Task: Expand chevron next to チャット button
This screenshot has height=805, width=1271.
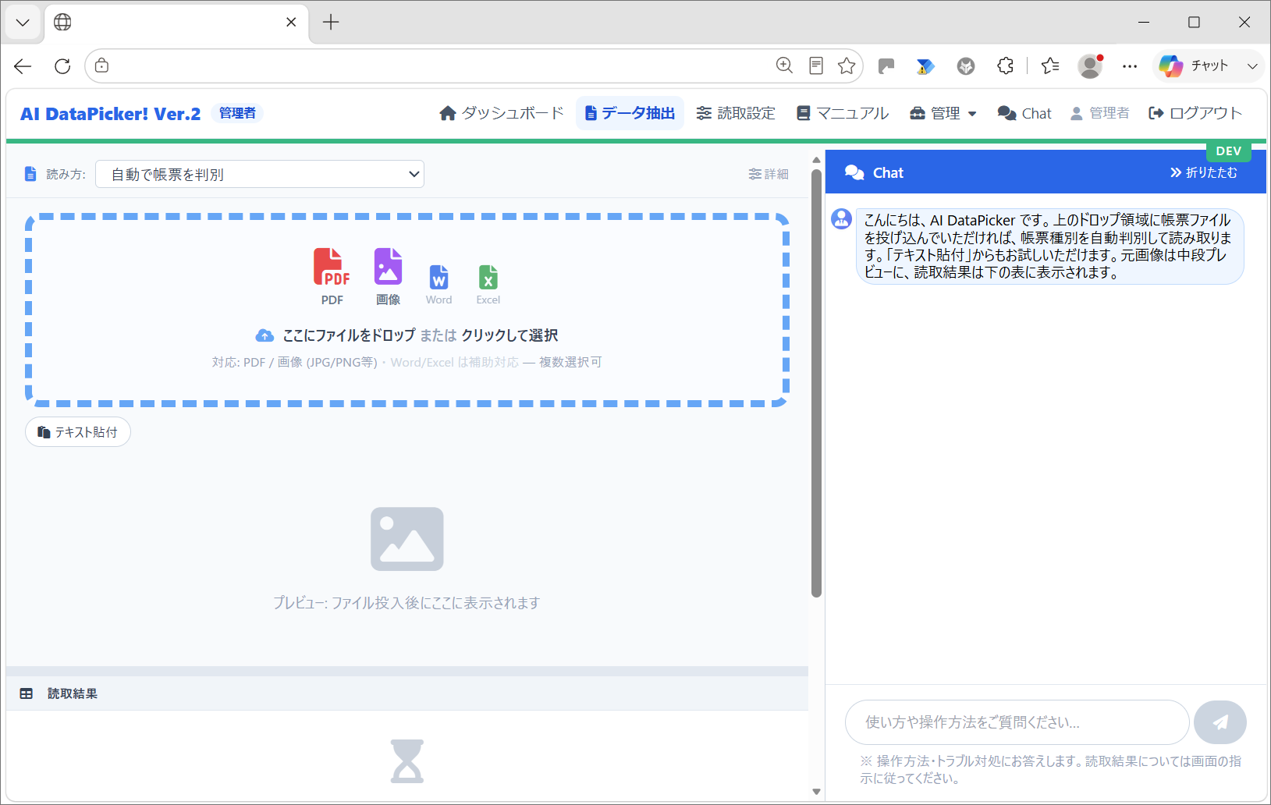Action: (1252, 66)
